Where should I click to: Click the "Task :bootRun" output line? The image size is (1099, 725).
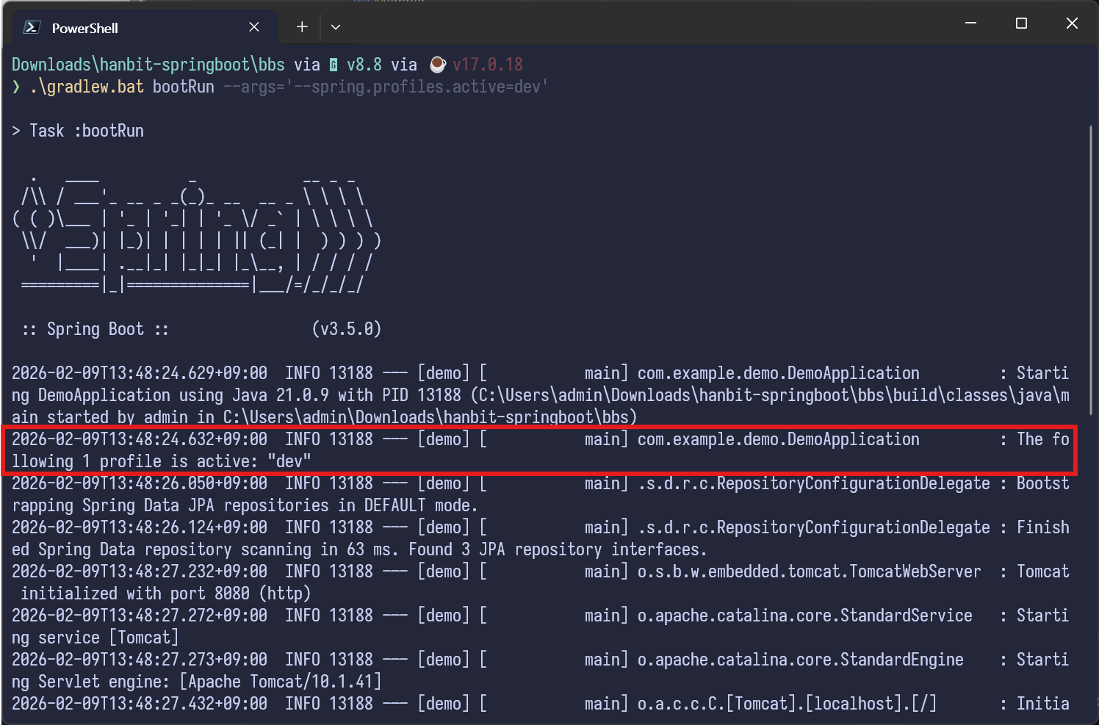click(86, 131)
